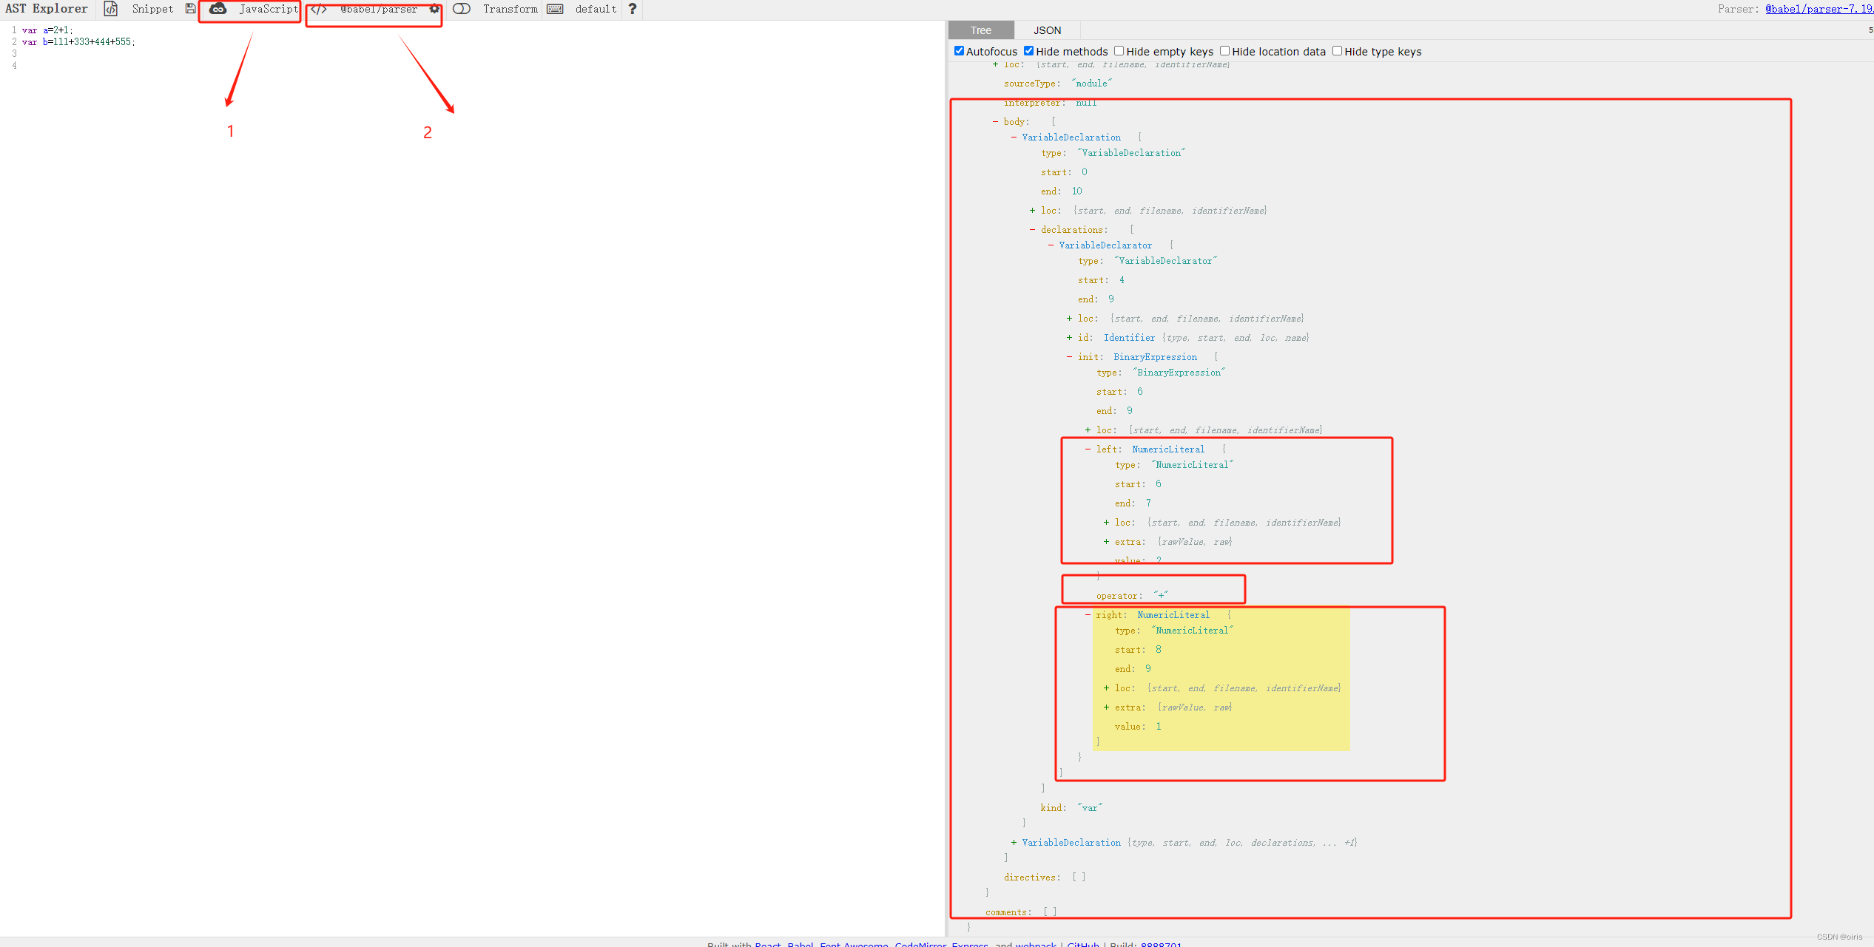Click the keyboard keymap icon
1874x947 pixels.
pyautogui.click(x=555, y=9)
